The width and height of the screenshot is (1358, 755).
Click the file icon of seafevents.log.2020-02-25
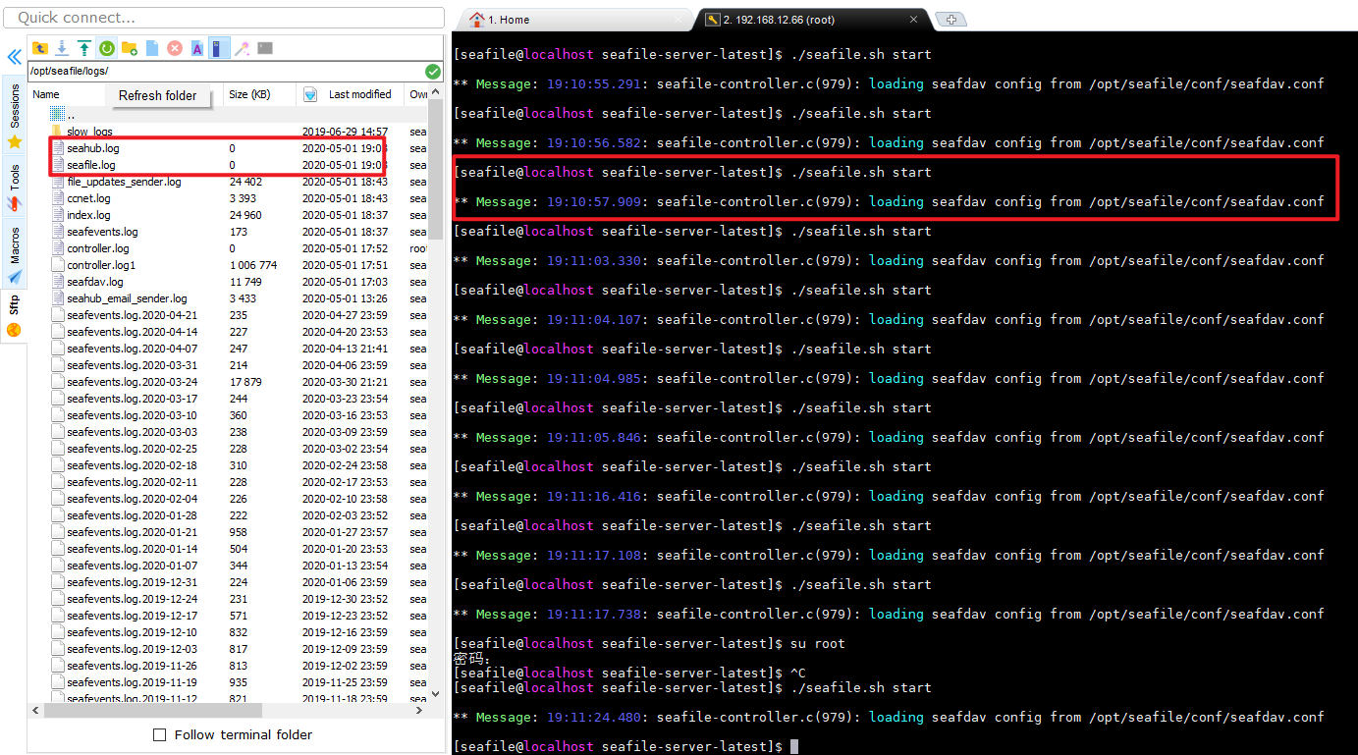[x=57, y=449]
